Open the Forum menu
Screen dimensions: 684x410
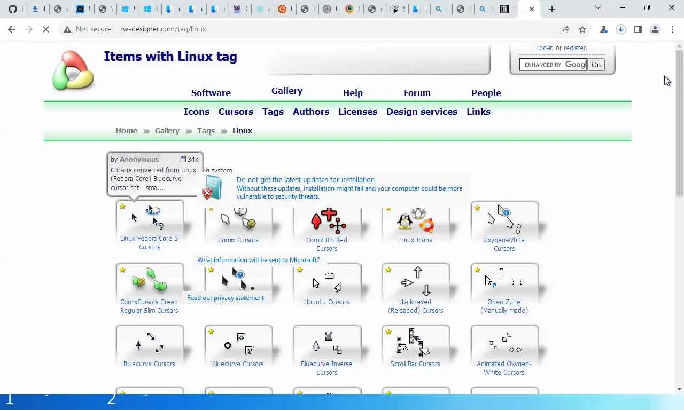(417, 93)
